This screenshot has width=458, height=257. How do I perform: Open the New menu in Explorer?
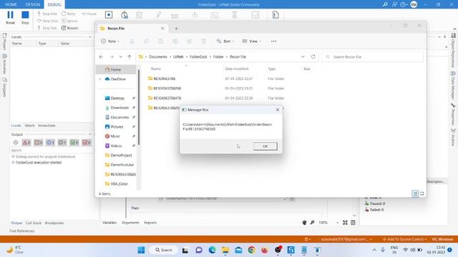[x=110, y=41]
